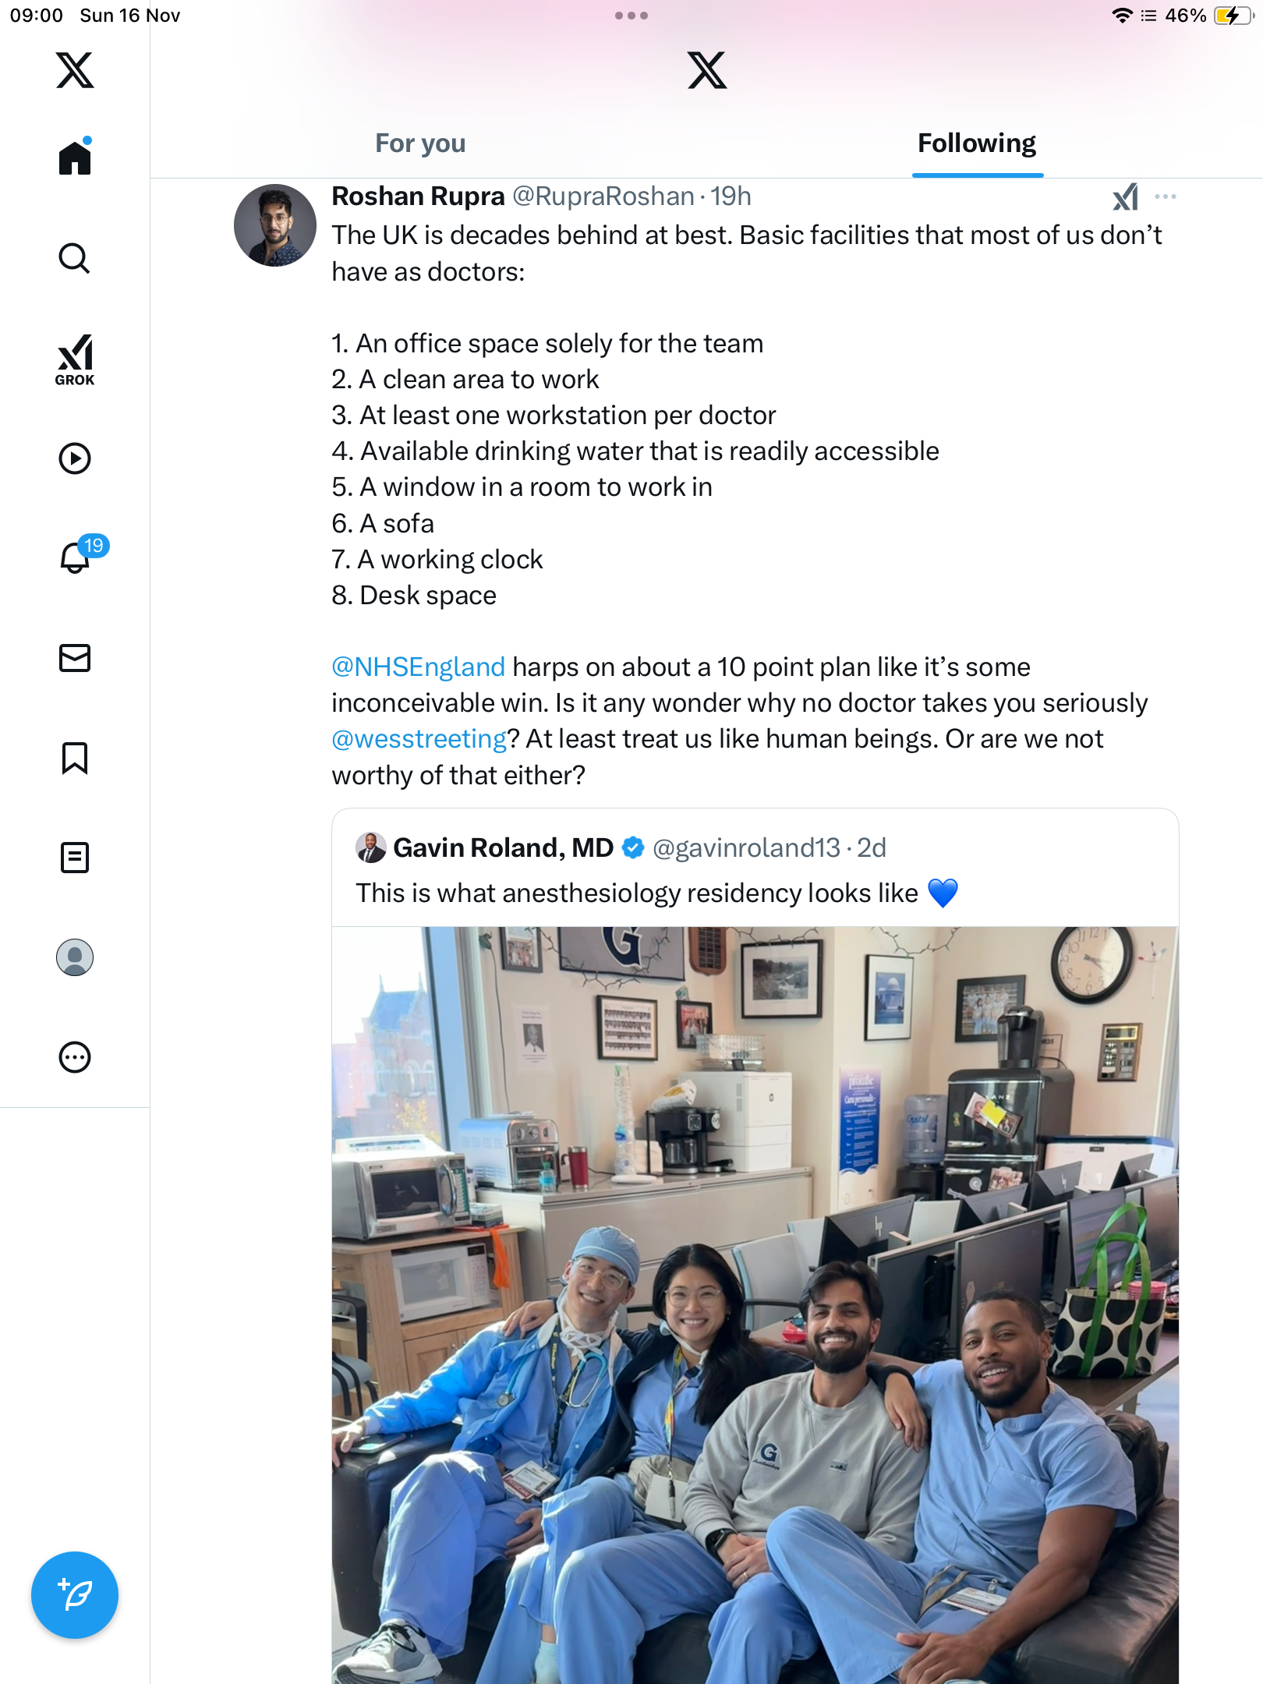Open Messages envelope icon

(x=75, y=658)
